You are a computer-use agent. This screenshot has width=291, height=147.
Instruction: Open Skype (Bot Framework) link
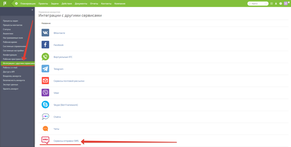66,105
